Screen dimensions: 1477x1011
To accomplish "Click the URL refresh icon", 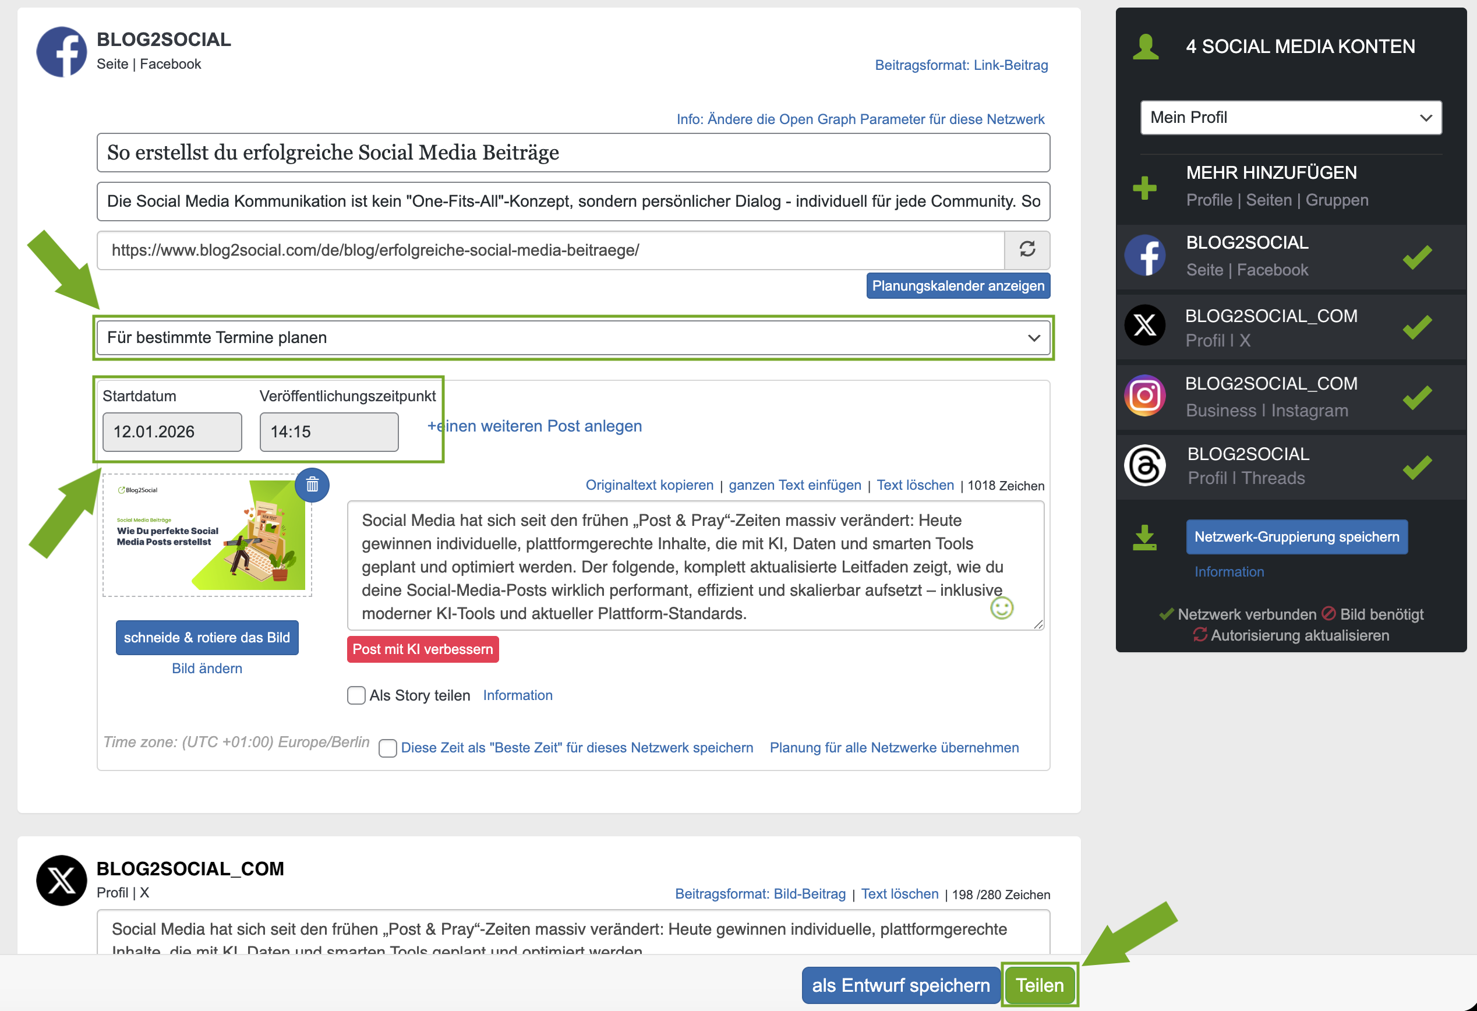I will 1027,249.
